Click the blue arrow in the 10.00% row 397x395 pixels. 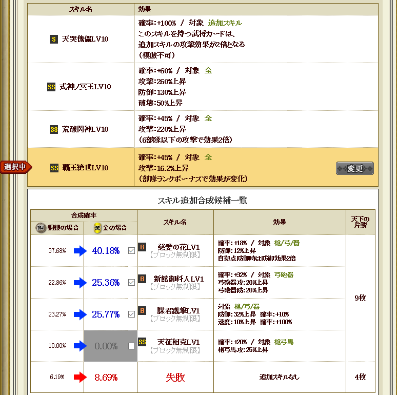(80, 346)
